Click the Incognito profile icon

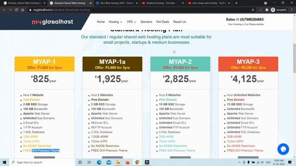278,10
